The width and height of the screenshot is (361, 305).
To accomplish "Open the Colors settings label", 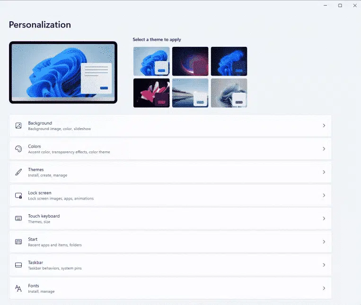I will pos(35,146).
